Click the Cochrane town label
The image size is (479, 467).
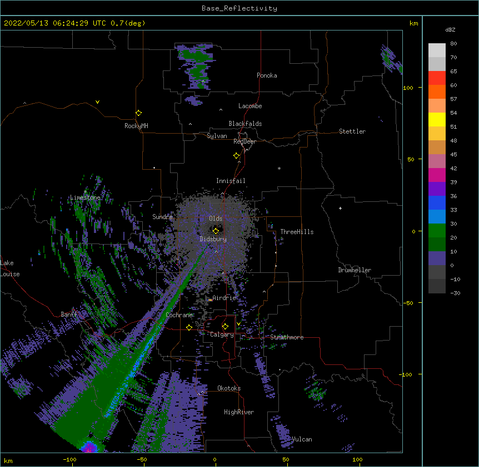tap(179, 315)
